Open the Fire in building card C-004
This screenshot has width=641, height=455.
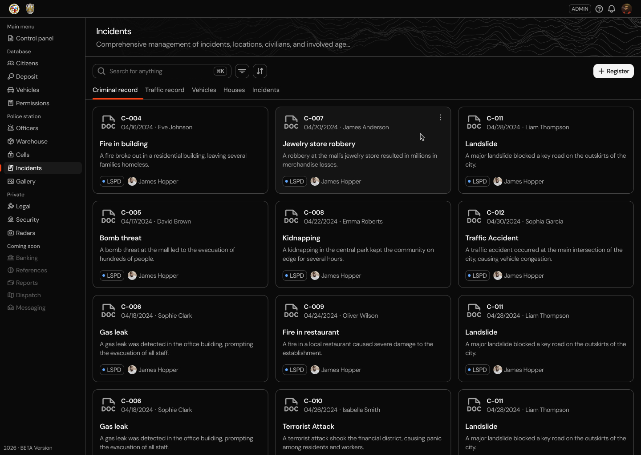180,150
